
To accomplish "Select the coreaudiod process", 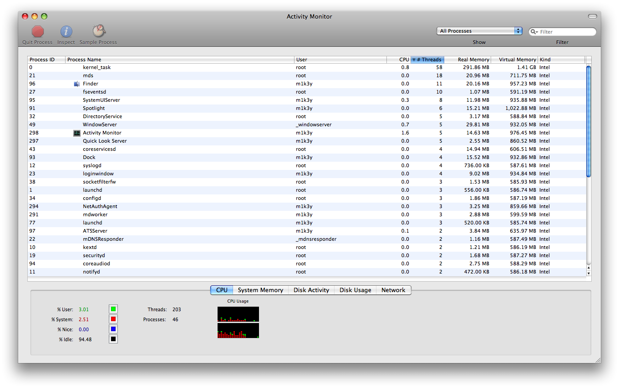I will pyautogui.click(x=307, y=264).
